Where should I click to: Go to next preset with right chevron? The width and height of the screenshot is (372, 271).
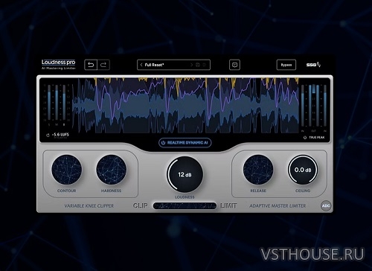coord(191,65)
